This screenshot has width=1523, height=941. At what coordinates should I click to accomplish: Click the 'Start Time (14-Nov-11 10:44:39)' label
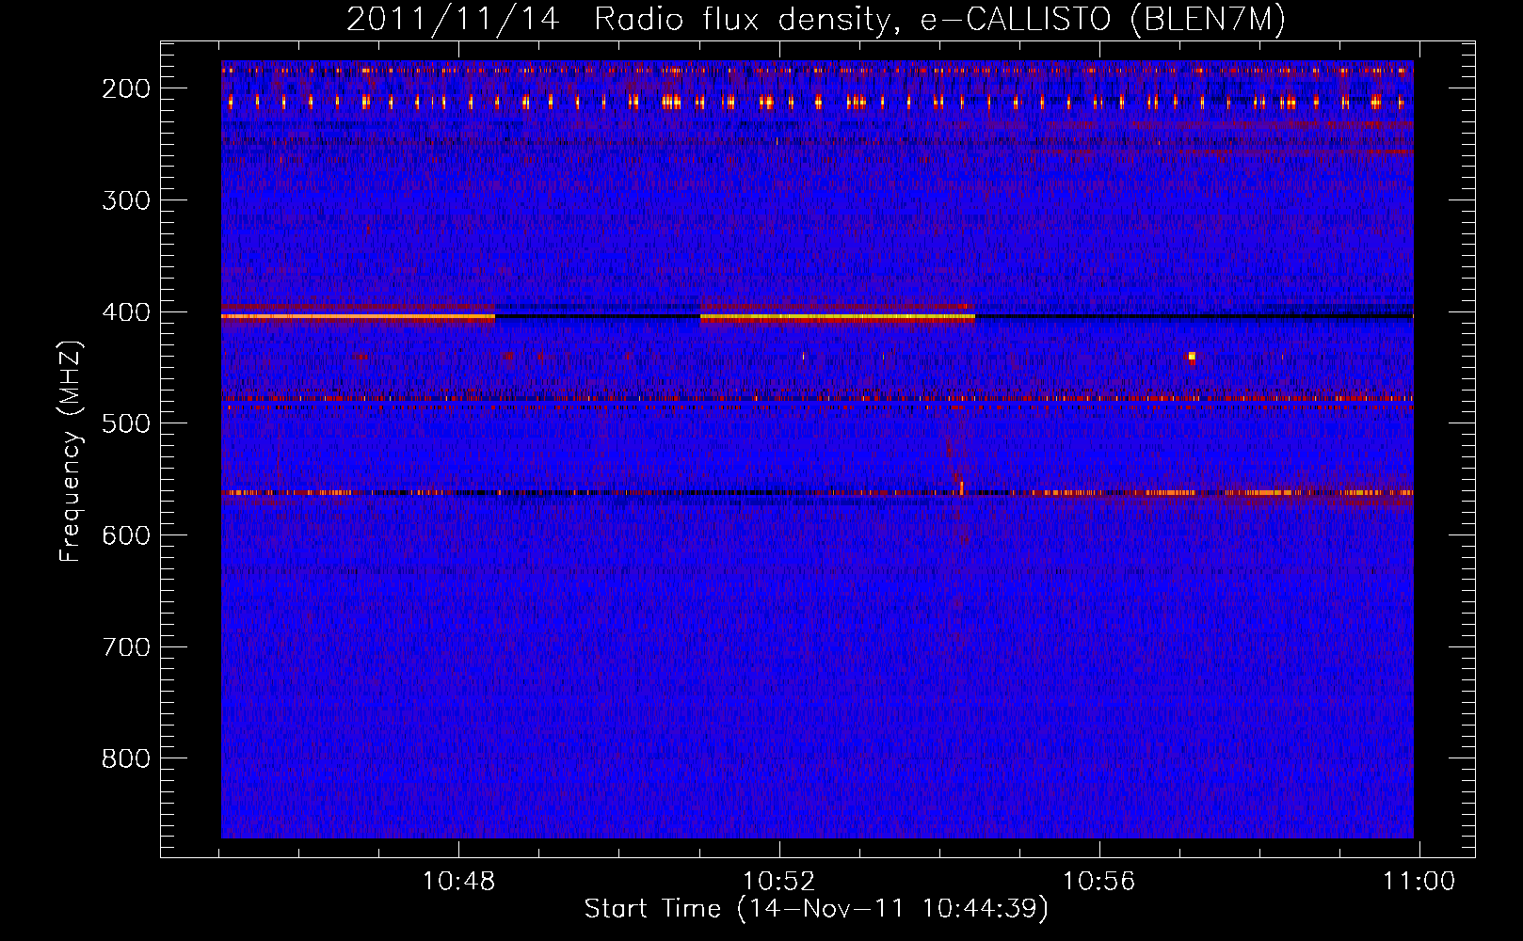pos(816,909)
